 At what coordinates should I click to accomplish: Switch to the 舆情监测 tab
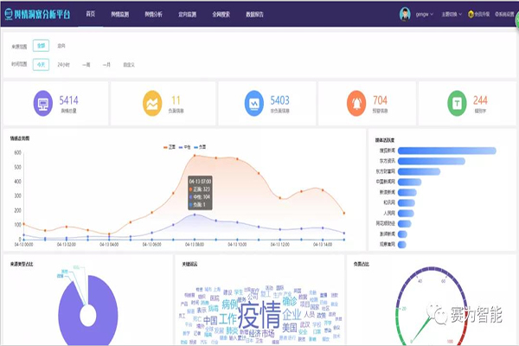point(122,15)
